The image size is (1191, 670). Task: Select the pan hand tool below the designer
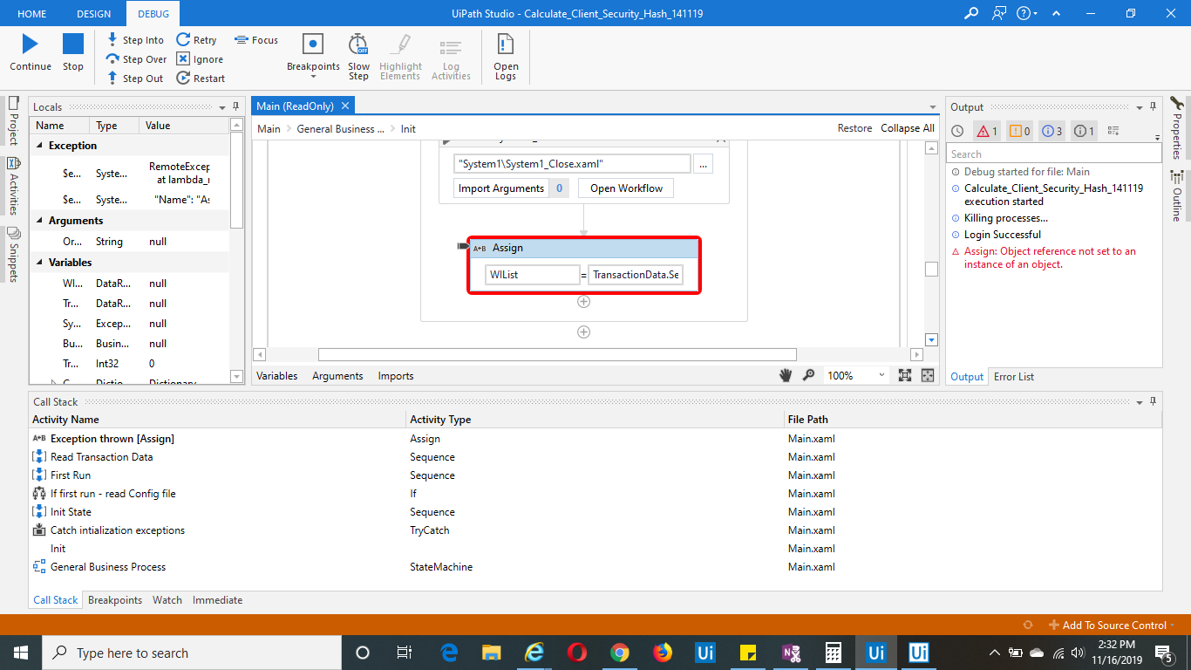pos(786,375)
